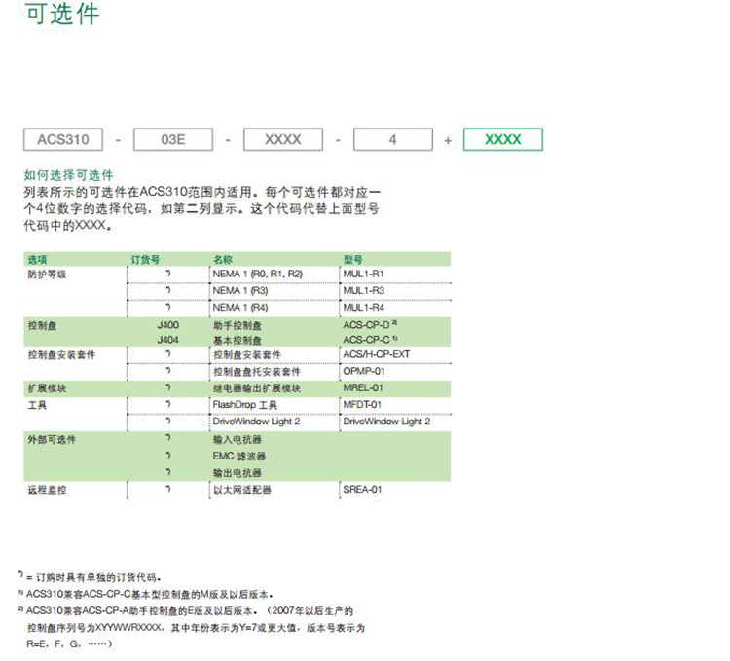This screenshot has width=730, height=661.
Task: Click the MUL1-R3 model cell
Action: coord(364,290)
